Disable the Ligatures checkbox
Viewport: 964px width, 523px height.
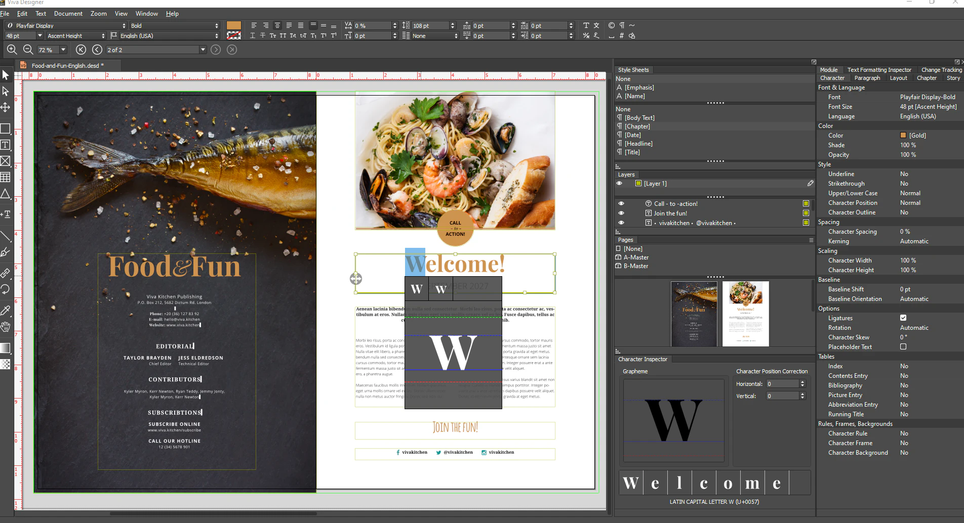(x=903, y=318)
